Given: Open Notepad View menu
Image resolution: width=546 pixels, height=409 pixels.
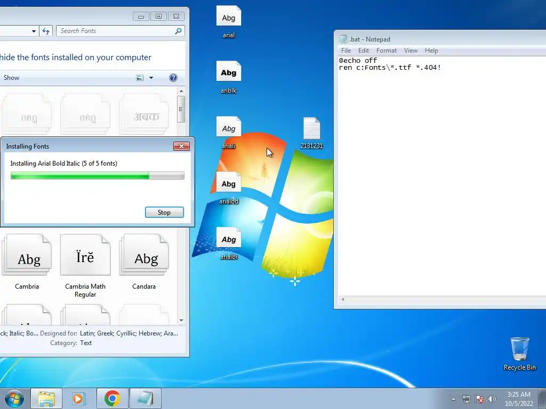Looking at the screenshot, I should pyautogui.click(x=411, y=51).
